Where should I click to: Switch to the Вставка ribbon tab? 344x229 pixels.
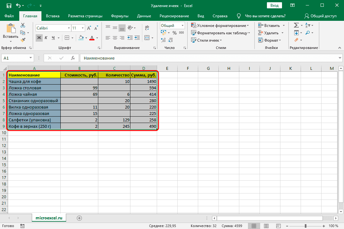pyautogui.click(x=53, y=16)
